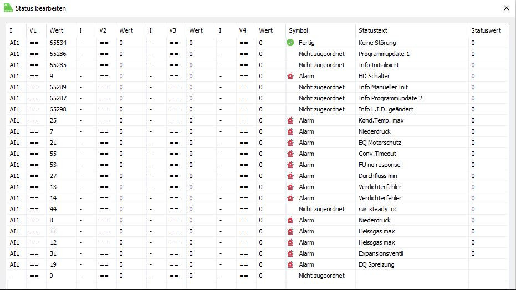This screenshot has height=290, width=516.
Task: Select the Programmupdate 1 status text
Action: tap(384, 54)
